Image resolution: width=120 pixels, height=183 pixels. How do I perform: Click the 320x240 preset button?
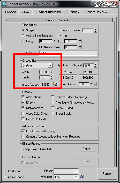tap(68, 72)
